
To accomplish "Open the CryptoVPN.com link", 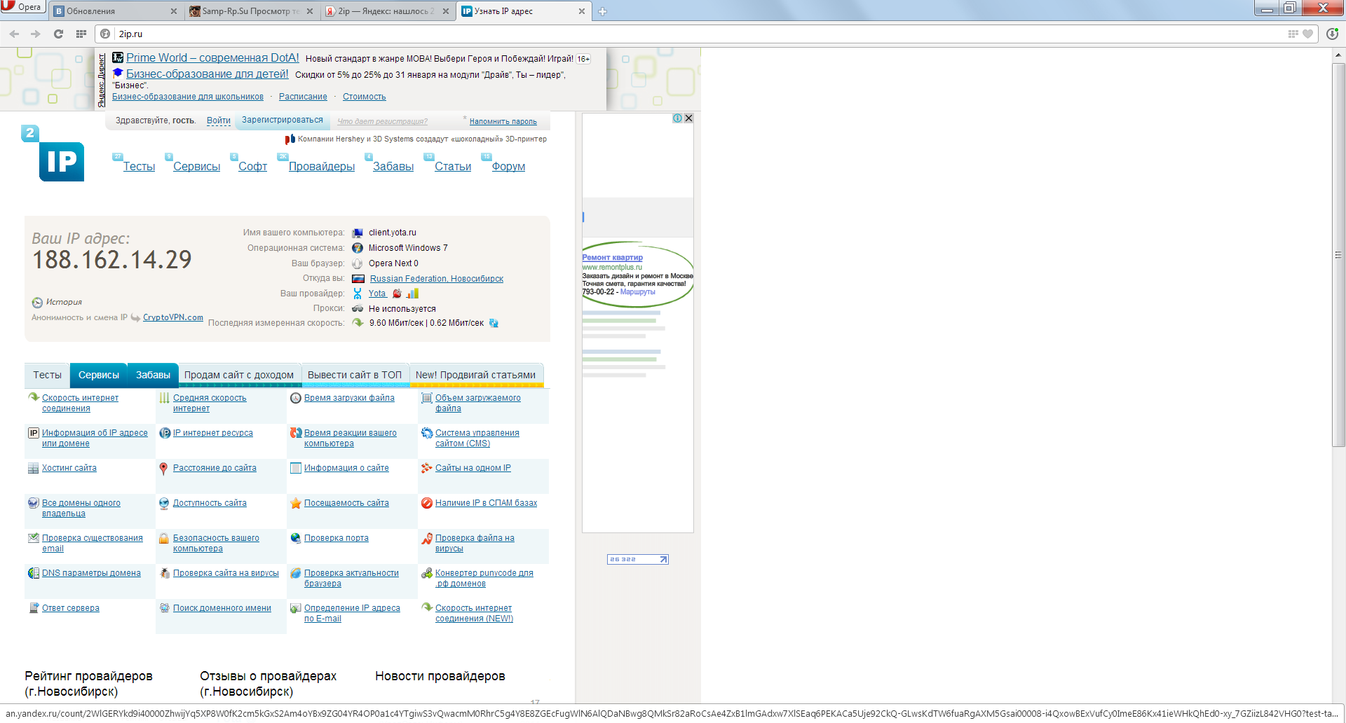I will point(173,317).
